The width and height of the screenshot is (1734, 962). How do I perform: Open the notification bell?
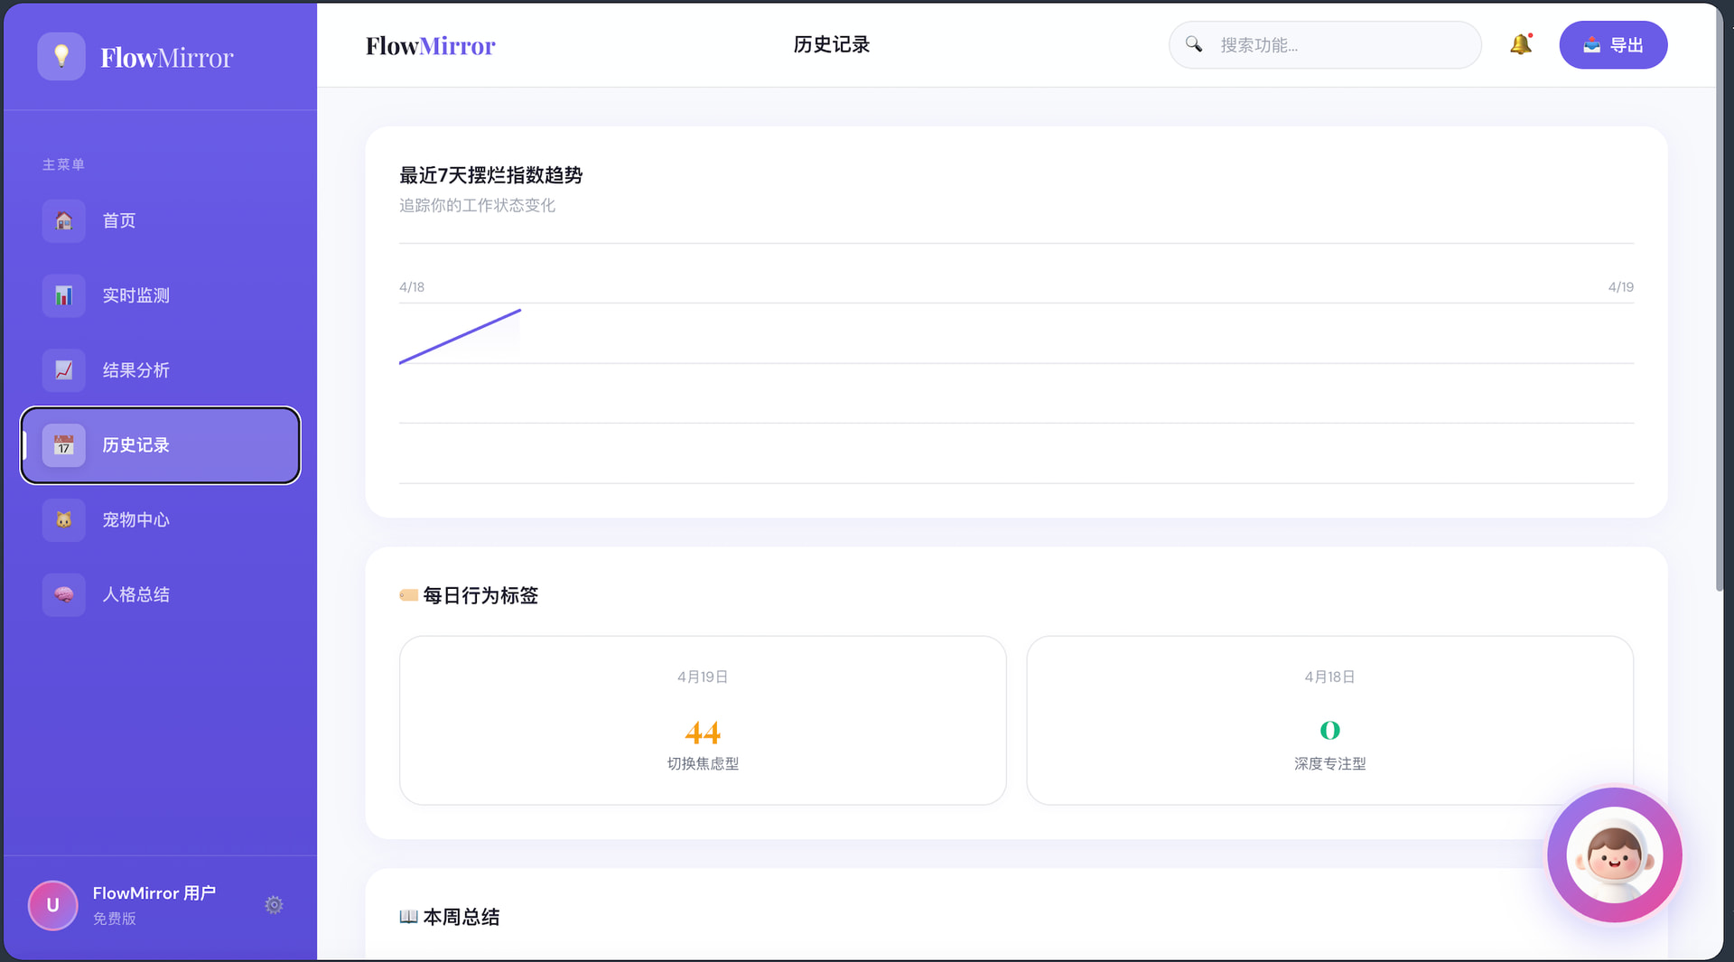point(1520,44)
